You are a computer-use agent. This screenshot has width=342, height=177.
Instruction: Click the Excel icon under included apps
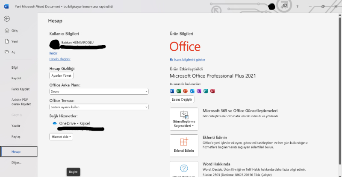click(179, 91)
